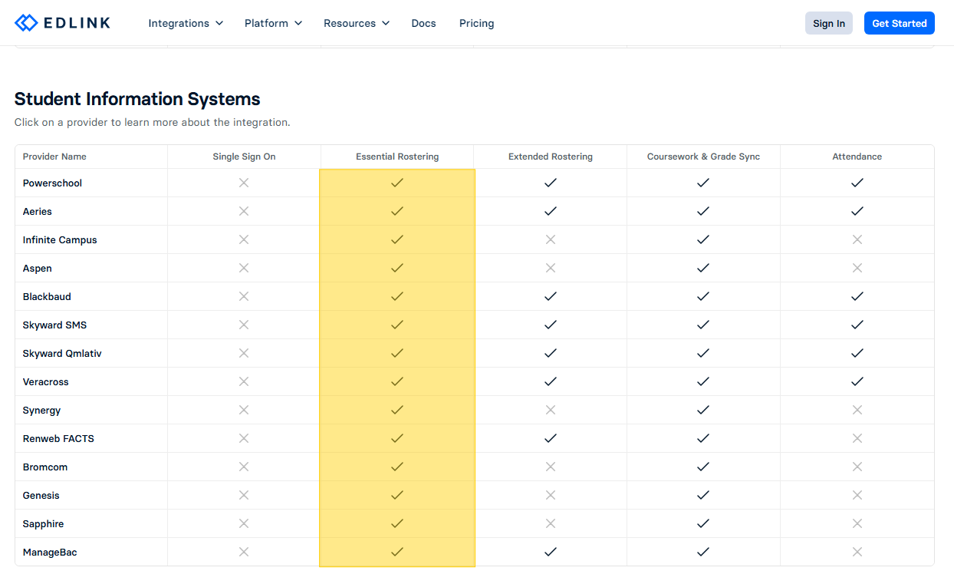Open the ManageBac provider link
The image size is (954, 584).
click(x=50, y=552)
